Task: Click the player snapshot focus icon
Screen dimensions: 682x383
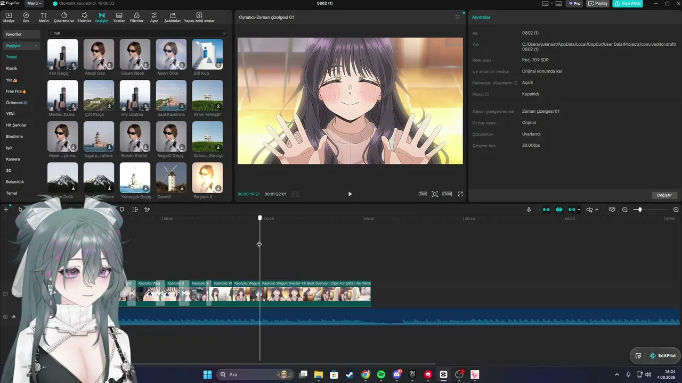Action: (x=435, y=194)
